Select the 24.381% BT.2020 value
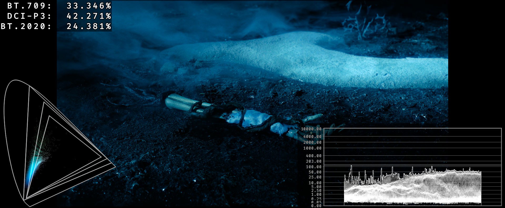Image resolution: width=505 pixels, height=208 pixels. [x=89, y=26]
